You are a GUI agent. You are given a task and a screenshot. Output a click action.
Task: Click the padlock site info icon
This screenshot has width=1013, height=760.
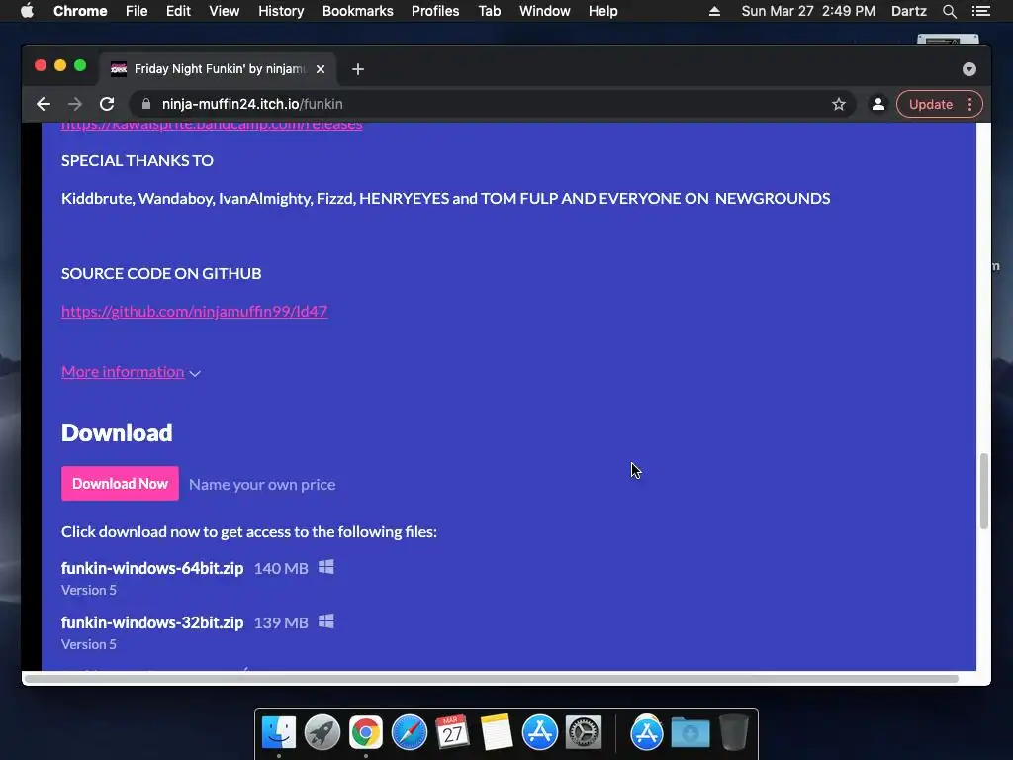click(x=146, y=104)
